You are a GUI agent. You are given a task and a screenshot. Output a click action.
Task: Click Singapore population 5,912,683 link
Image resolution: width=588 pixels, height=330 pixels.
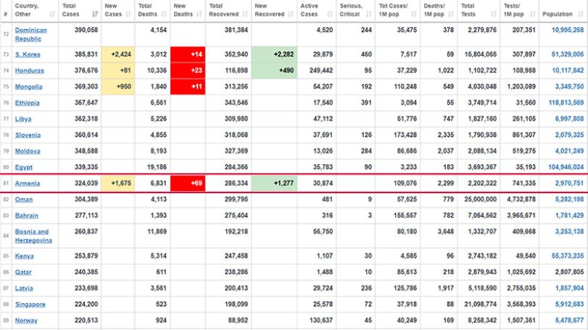(569, 304)
